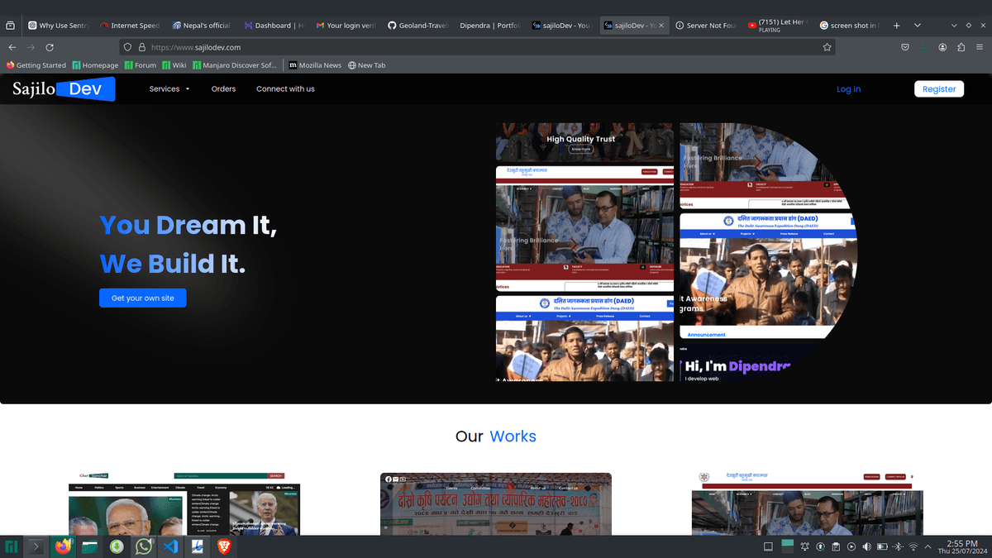Expand the Services dropdown menu
This screenshot has height=558, width=992.
(x=169, y=89)
